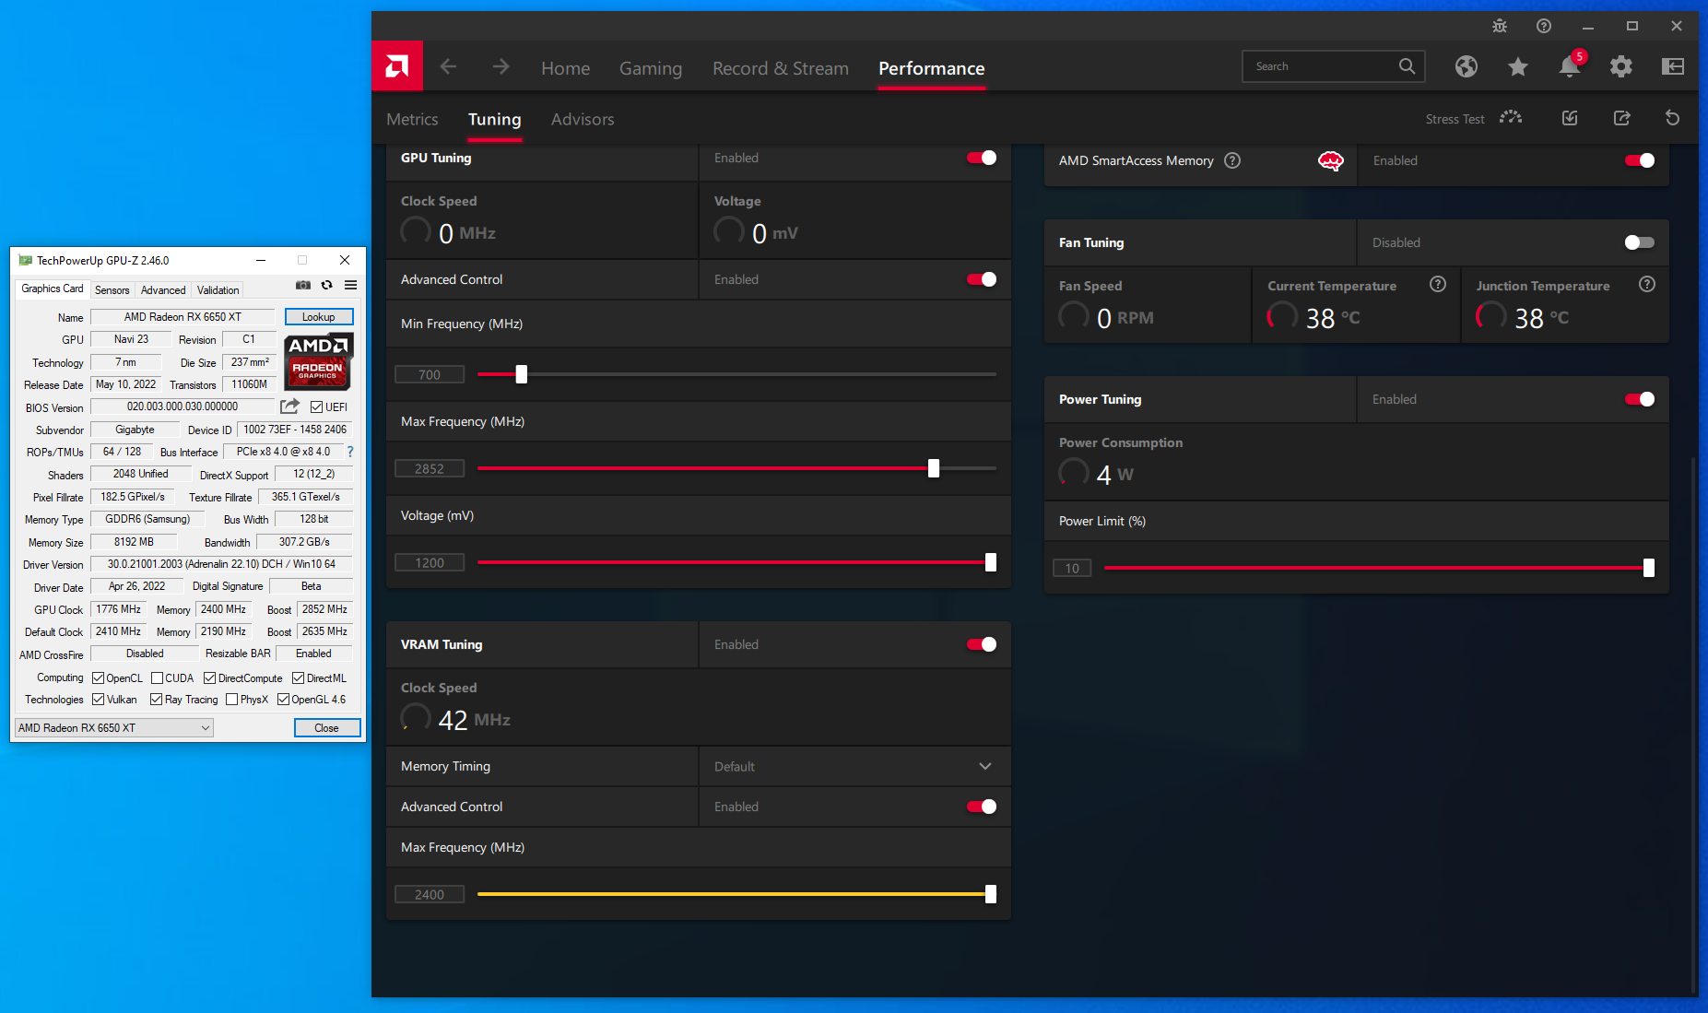Switch to Record & Stream tab

[x=781, y=68]
